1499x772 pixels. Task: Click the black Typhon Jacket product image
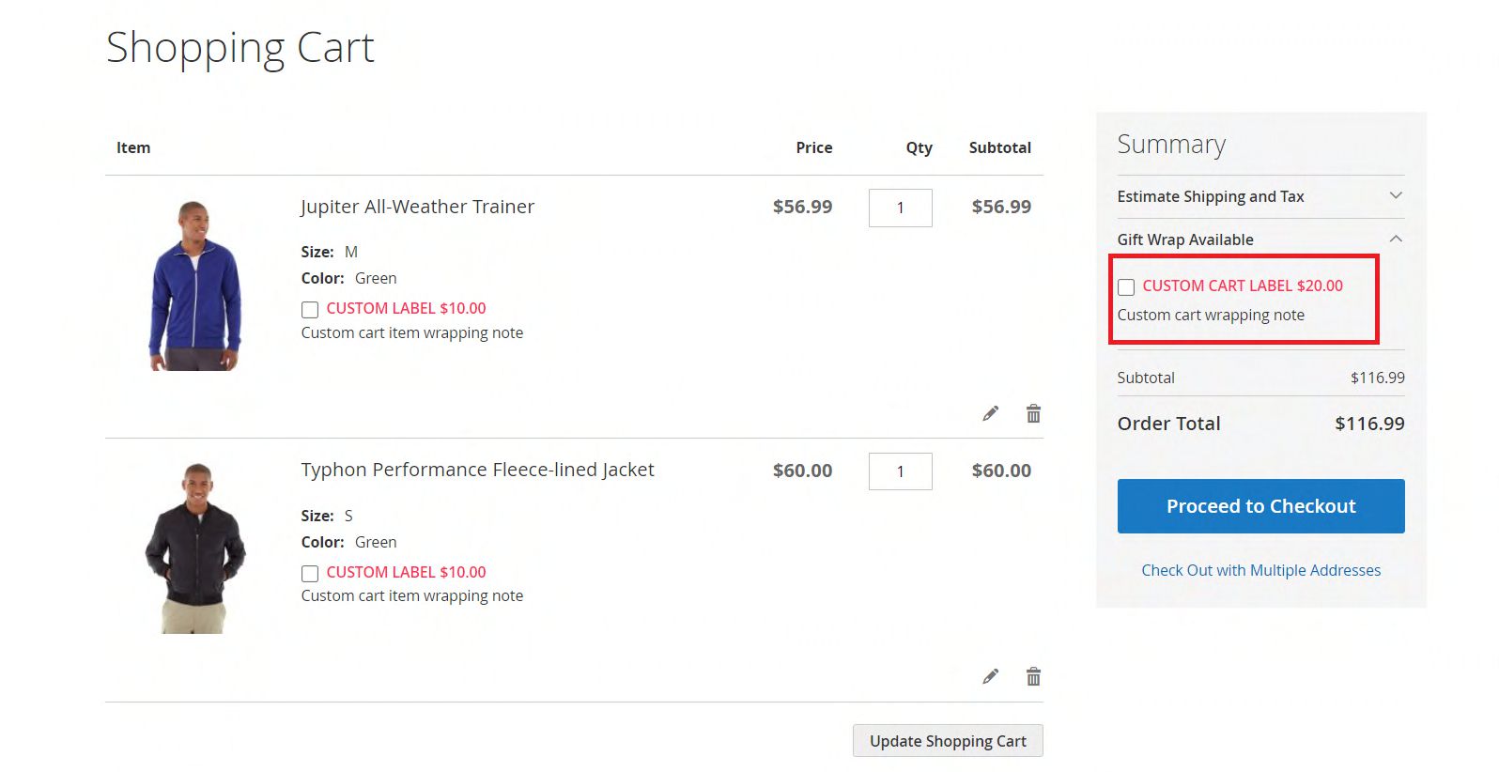pos(195,548)
